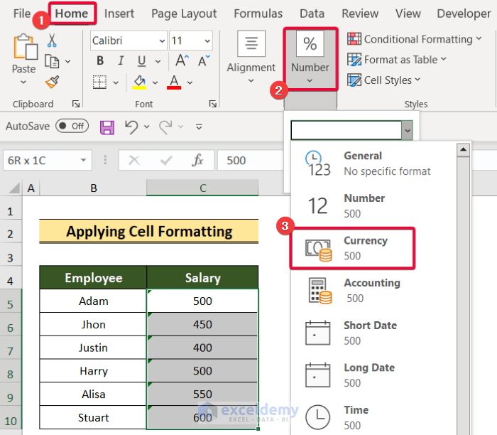Open the Font Color dropdown arrow
Image resolution: width=497 pixels, height=435 pixels.
coord(190,83)
